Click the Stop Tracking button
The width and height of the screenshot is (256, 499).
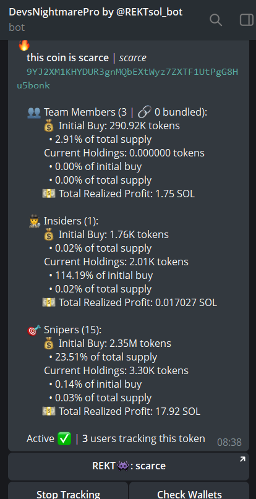[x=68, y=492]
